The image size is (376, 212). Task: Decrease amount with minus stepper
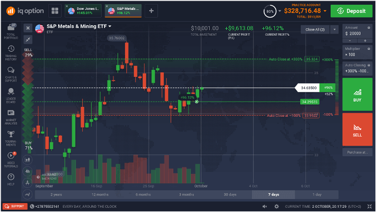(350, 41)
